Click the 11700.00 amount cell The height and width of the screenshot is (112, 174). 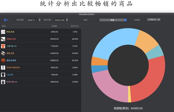click(x=54, y=46)
